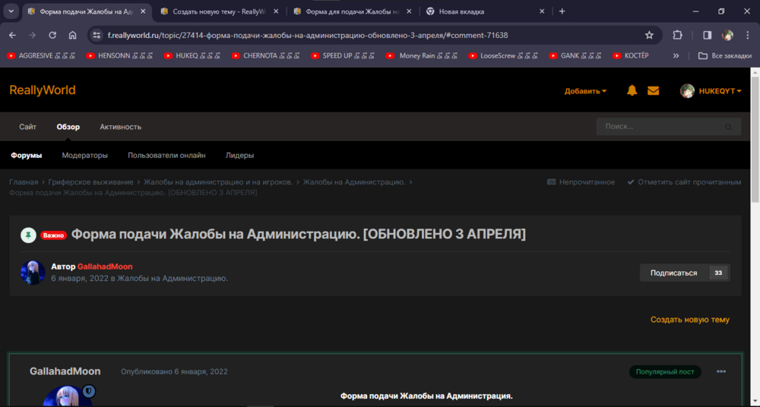Viewport: 760px width, 407px height.
Task: View site information icon in address bar
Action: tap(97, 36)
